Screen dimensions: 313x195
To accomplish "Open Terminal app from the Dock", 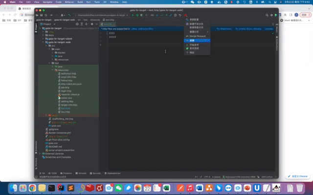I will pyautogui.click(x=51, y=188).
